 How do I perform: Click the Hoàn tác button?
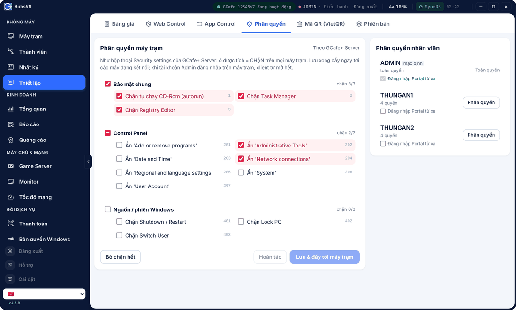coord(270,256)
